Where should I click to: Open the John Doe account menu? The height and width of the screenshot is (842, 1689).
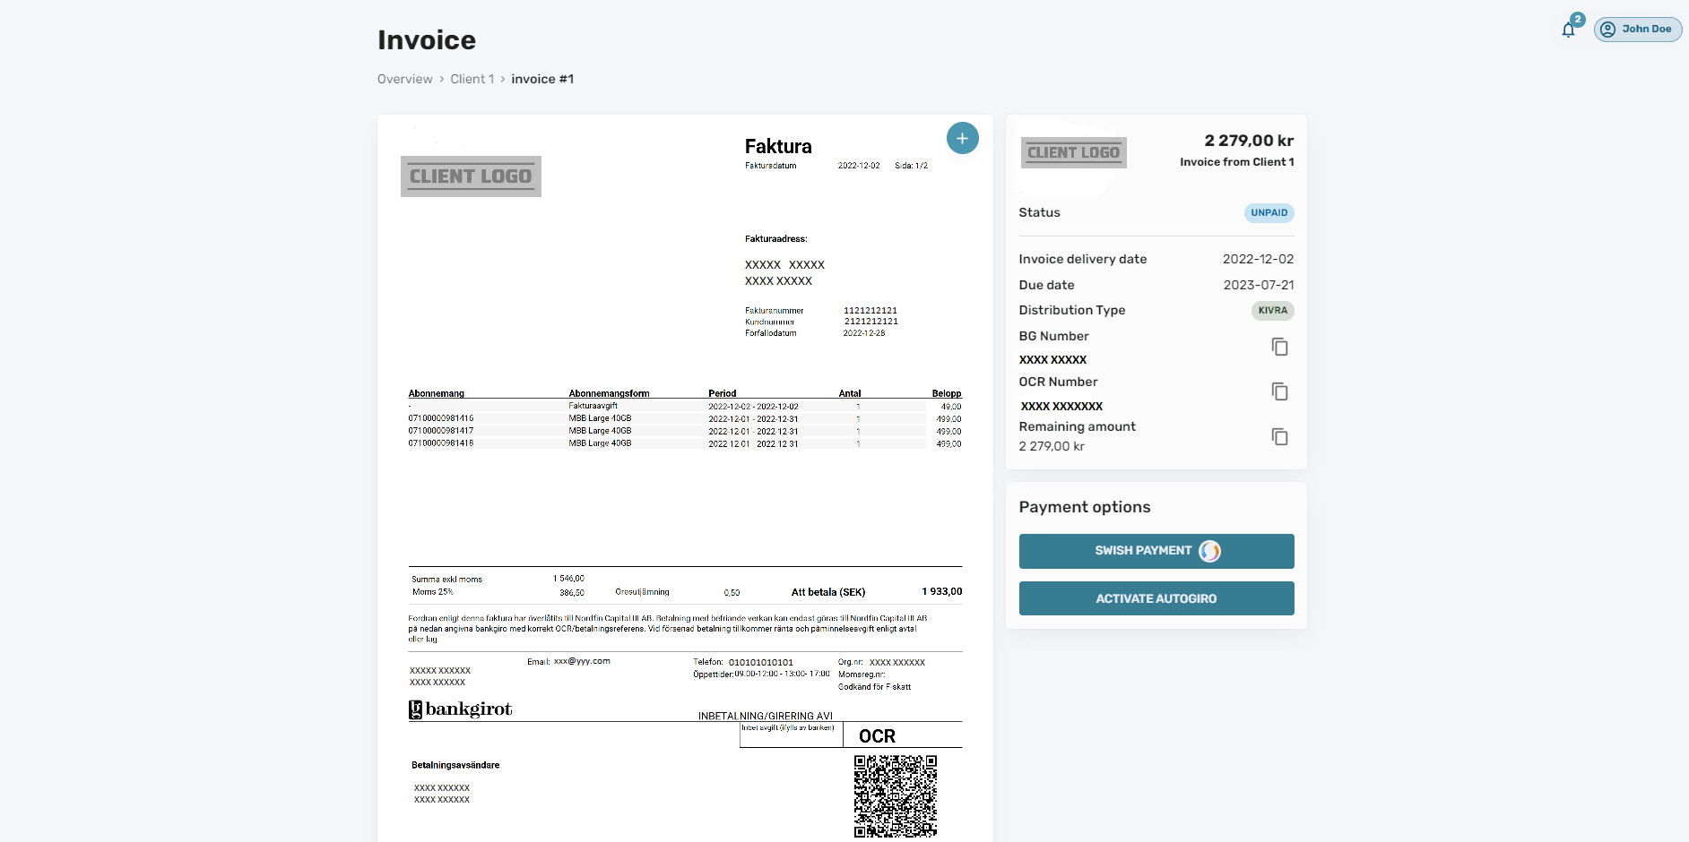coord(1638,29)
